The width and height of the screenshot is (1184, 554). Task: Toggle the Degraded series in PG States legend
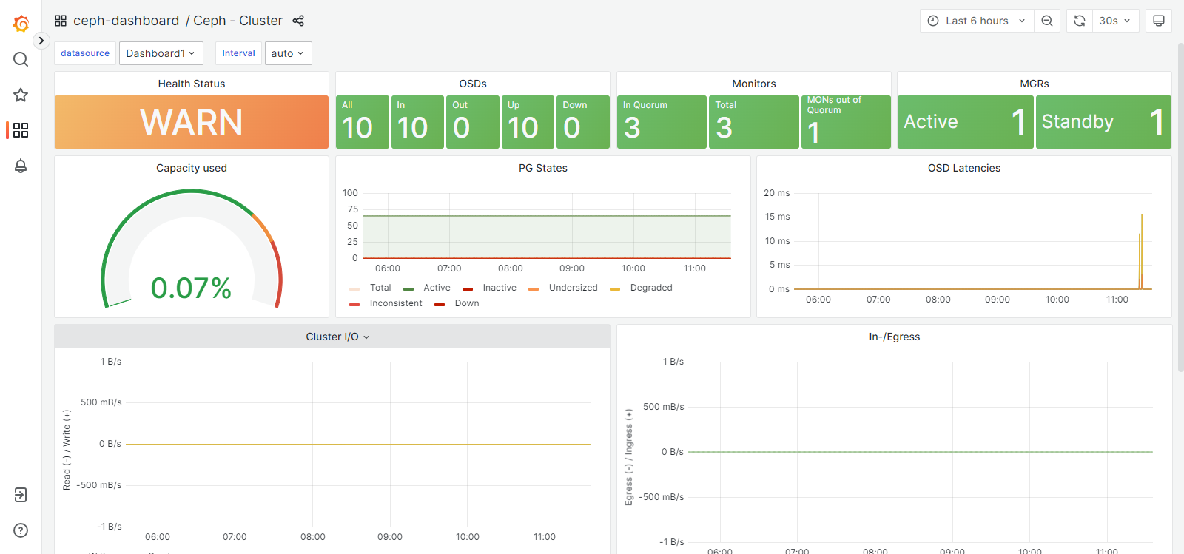click(x=651, y=288)
